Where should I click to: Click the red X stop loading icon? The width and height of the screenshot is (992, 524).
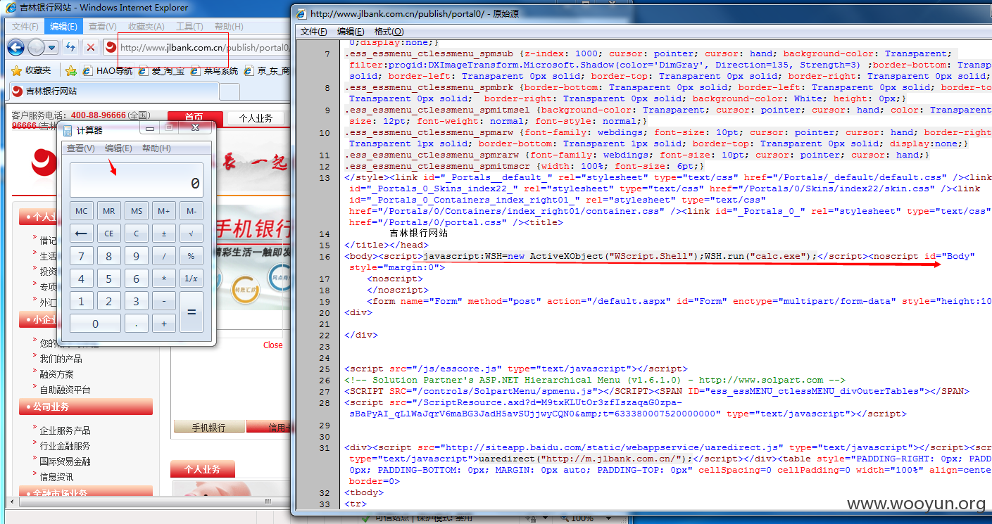[91, 47]
